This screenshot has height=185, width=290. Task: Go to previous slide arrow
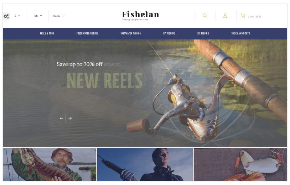coord(61,118)
